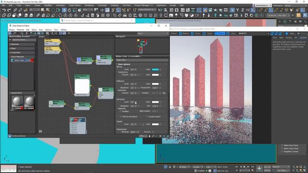Toggle Thin (no refraction) checkbox
The height and width of the screenshot is (173, 308).
click(121, 117)
